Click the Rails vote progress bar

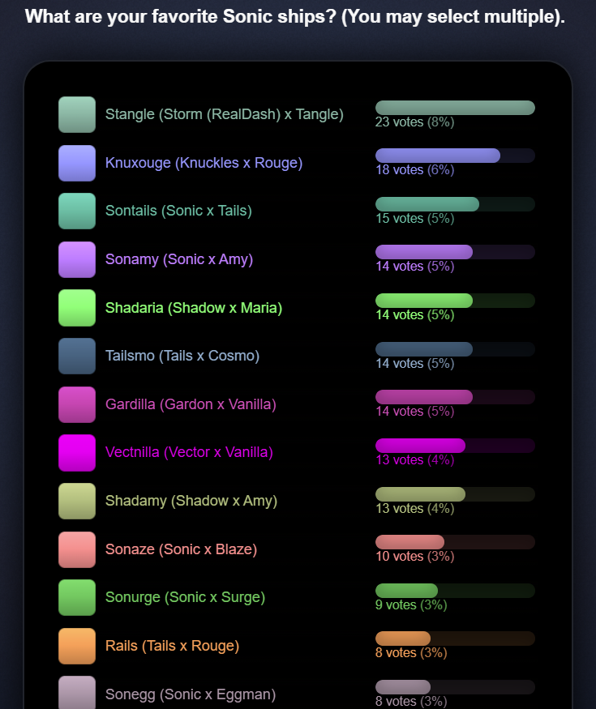pos(455,639)
